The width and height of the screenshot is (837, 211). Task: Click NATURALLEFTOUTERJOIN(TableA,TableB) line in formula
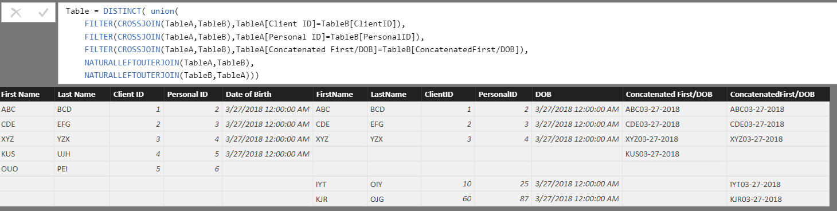coord(169,62)
